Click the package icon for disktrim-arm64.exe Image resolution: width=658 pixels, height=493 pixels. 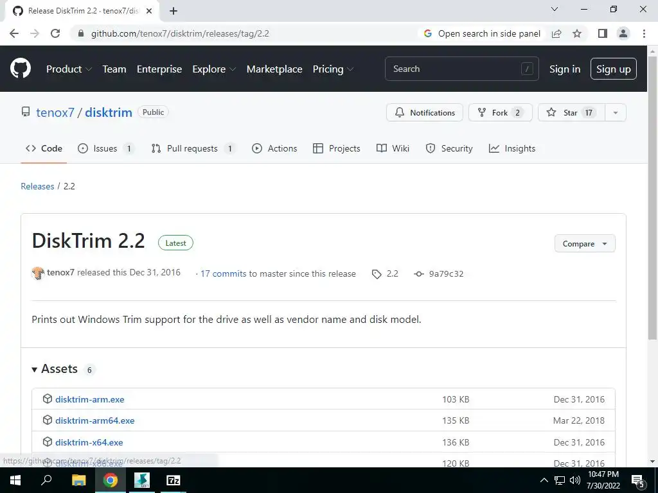pos(48,420)
